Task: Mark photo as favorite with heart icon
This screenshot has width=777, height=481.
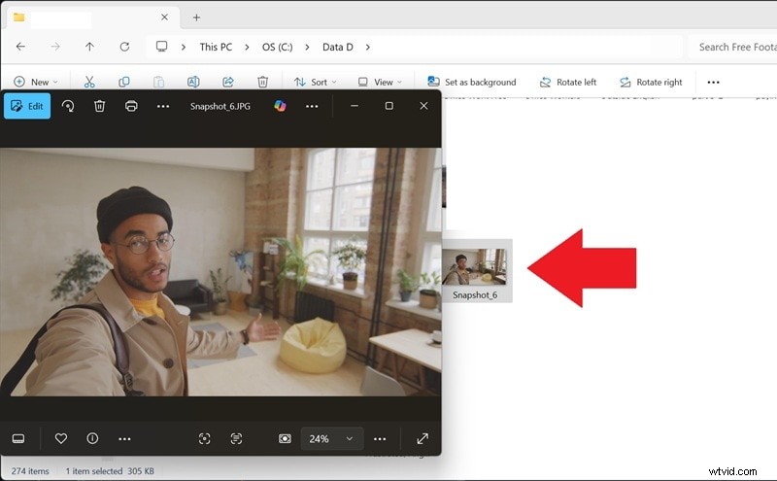Action: tap(61, 438)
